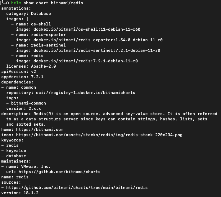Open the https://bitnami.com home URL
Image resolution: width=221 pixels, height=197 pixels.
pyautogui.click(x=40, y=129)
